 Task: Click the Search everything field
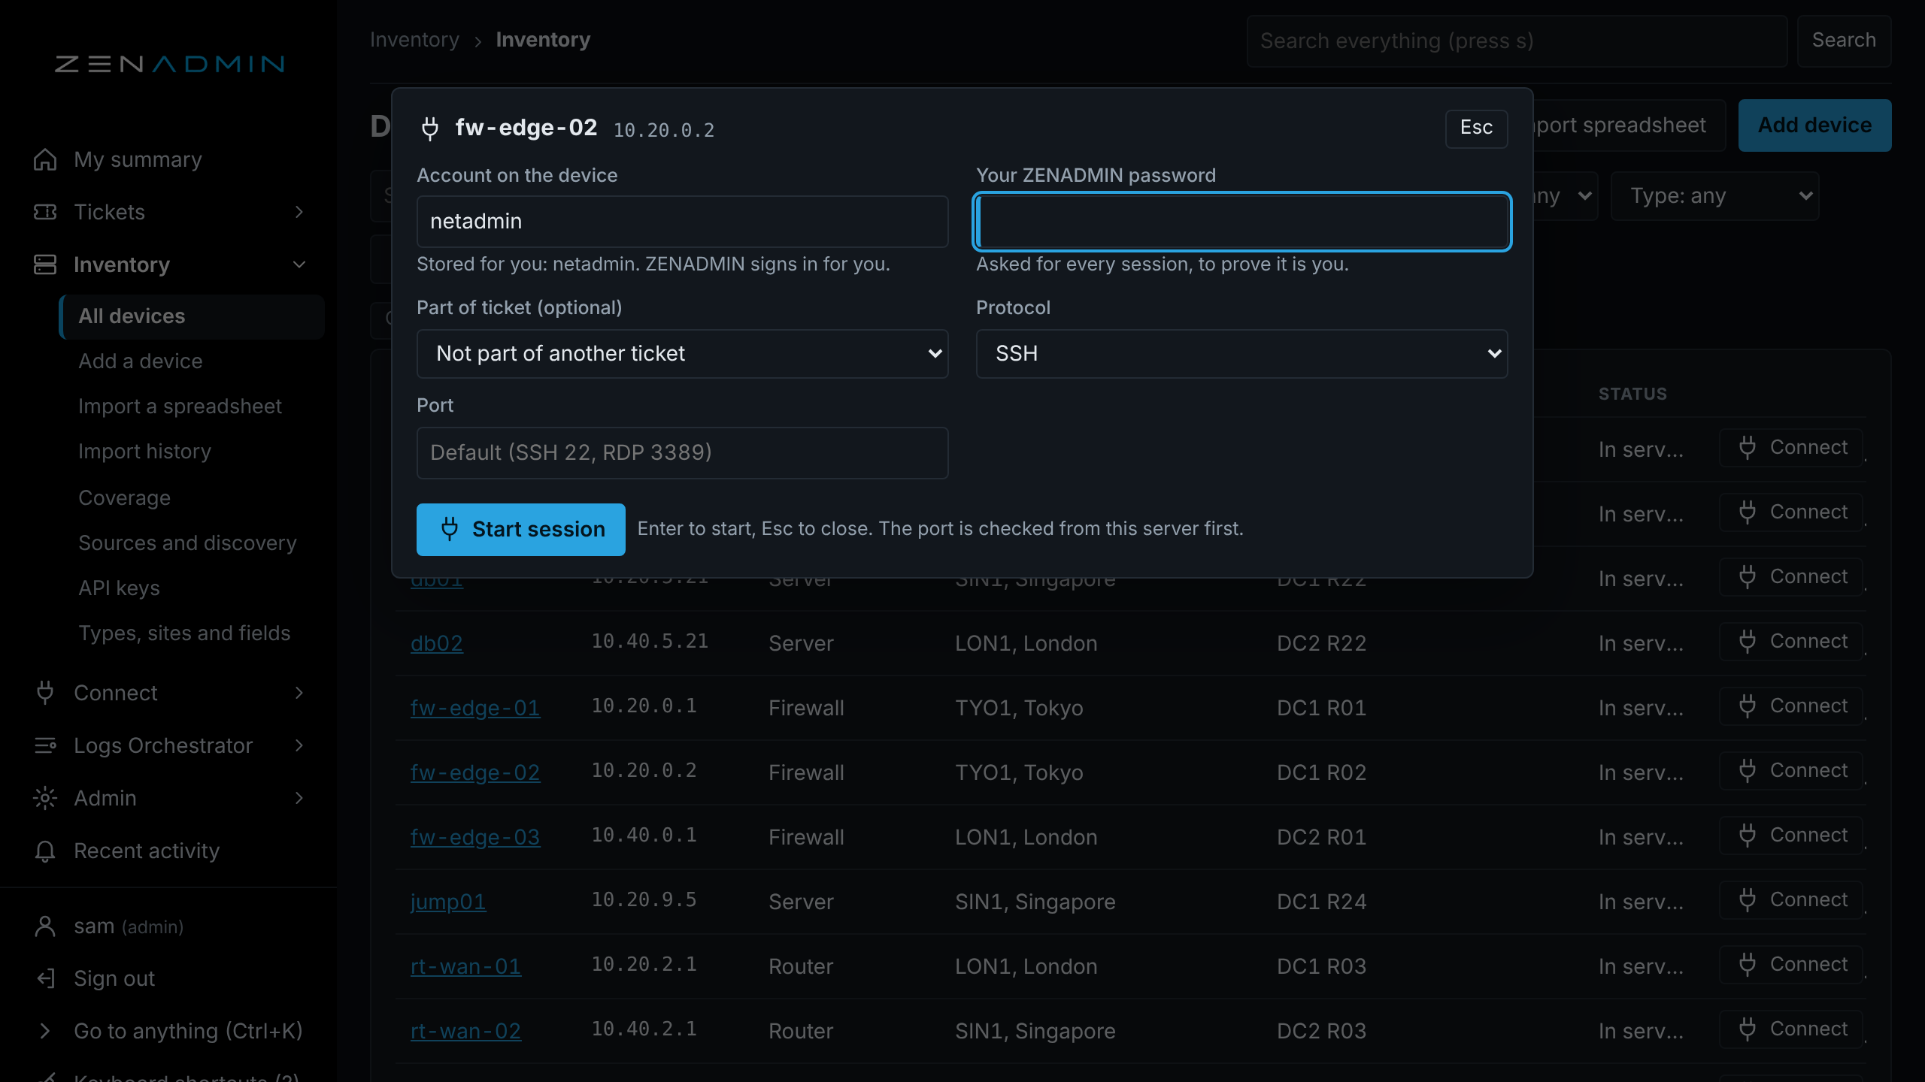[x=1517, y=41]
